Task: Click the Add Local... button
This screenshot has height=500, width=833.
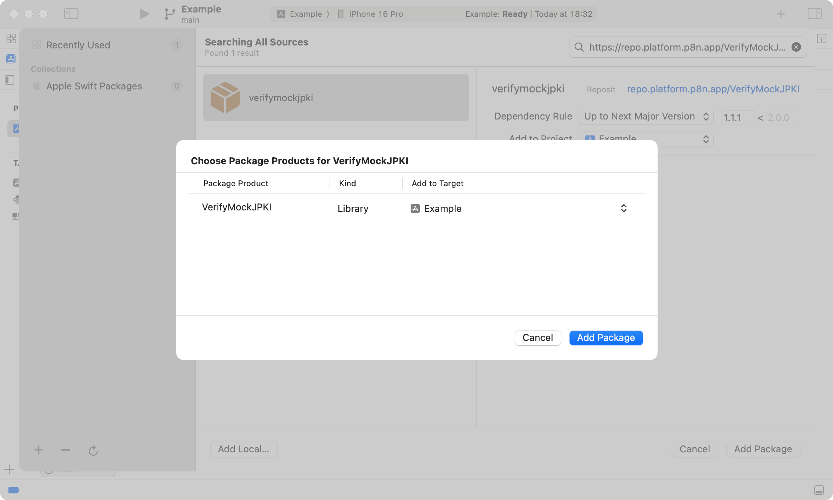Action: (244, 449)
